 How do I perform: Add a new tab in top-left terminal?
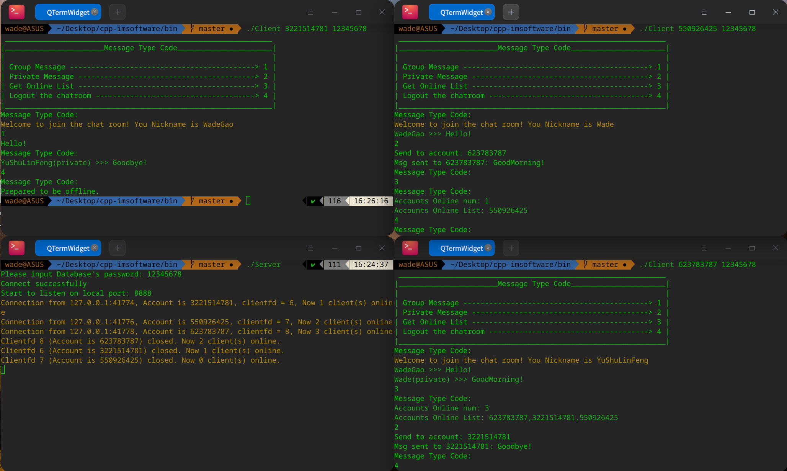[x=118, y=12]
